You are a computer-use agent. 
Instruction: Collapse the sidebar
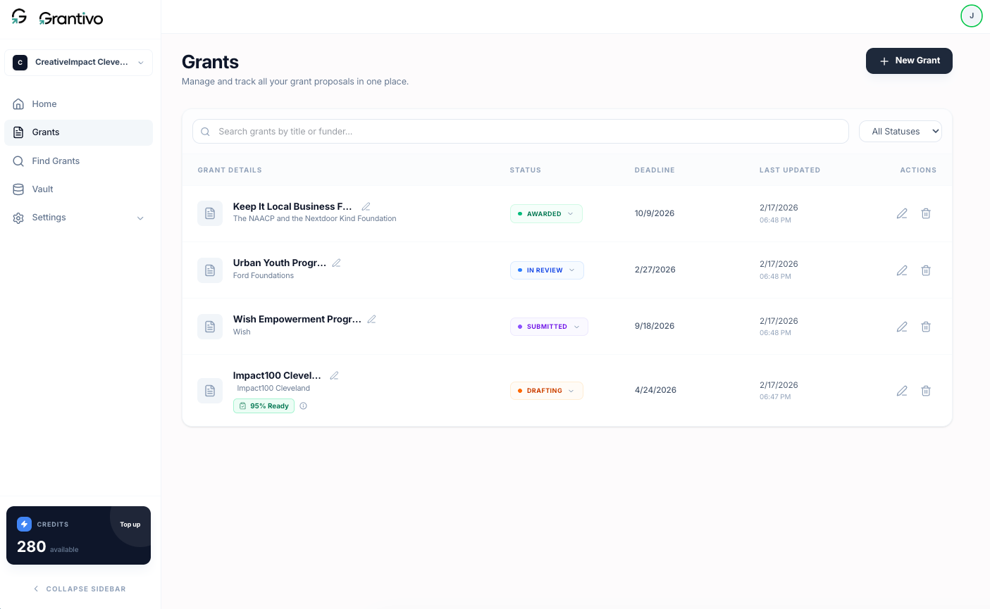coord(78,589)
